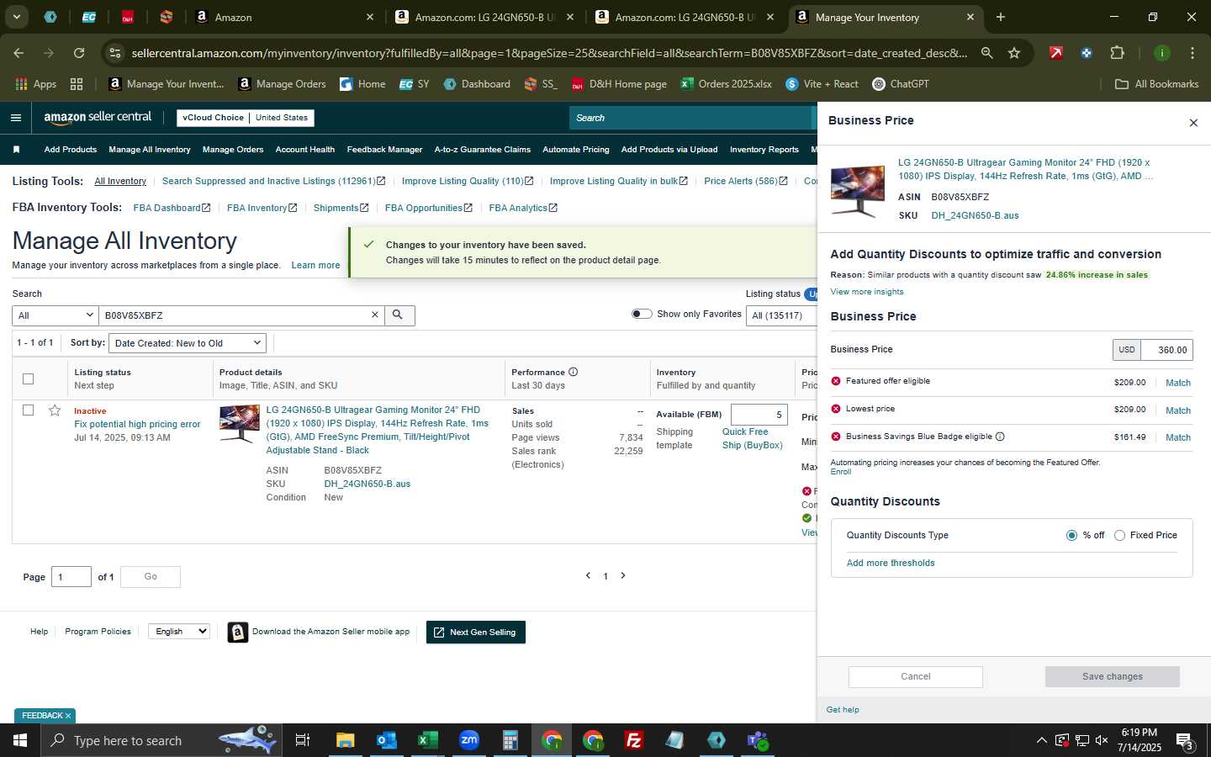
Task: Open the vCloud Choice United States account switcher
Action: point(246,118)
